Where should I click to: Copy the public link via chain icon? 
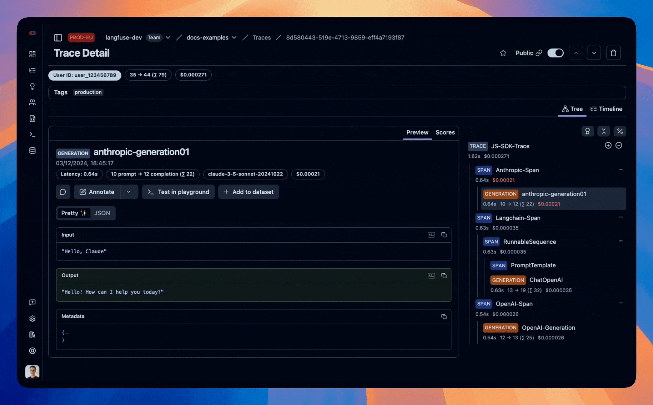539,53
